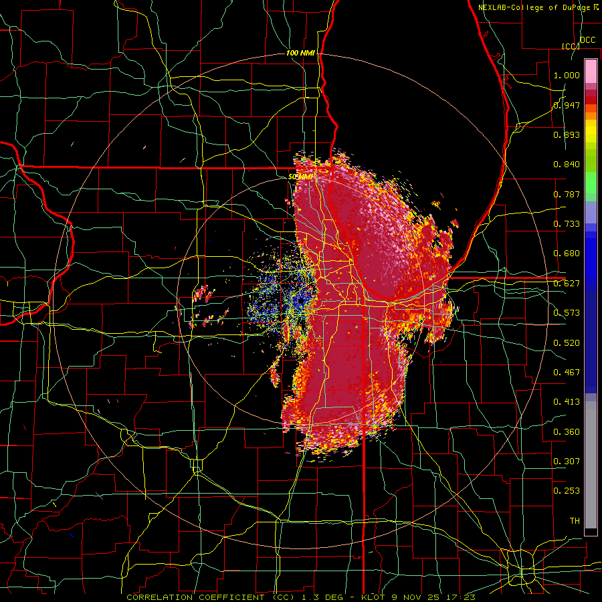The height and width of the screenshot is (602, 602).
Task: Click the TH threshold label
Action: (x=575, y=521)
